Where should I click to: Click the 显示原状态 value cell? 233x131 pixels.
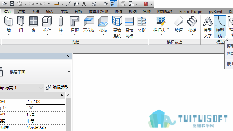(46, 127)
